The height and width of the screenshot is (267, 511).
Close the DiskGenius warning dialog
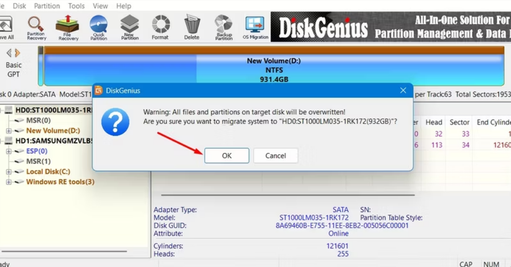coord(403,91)
